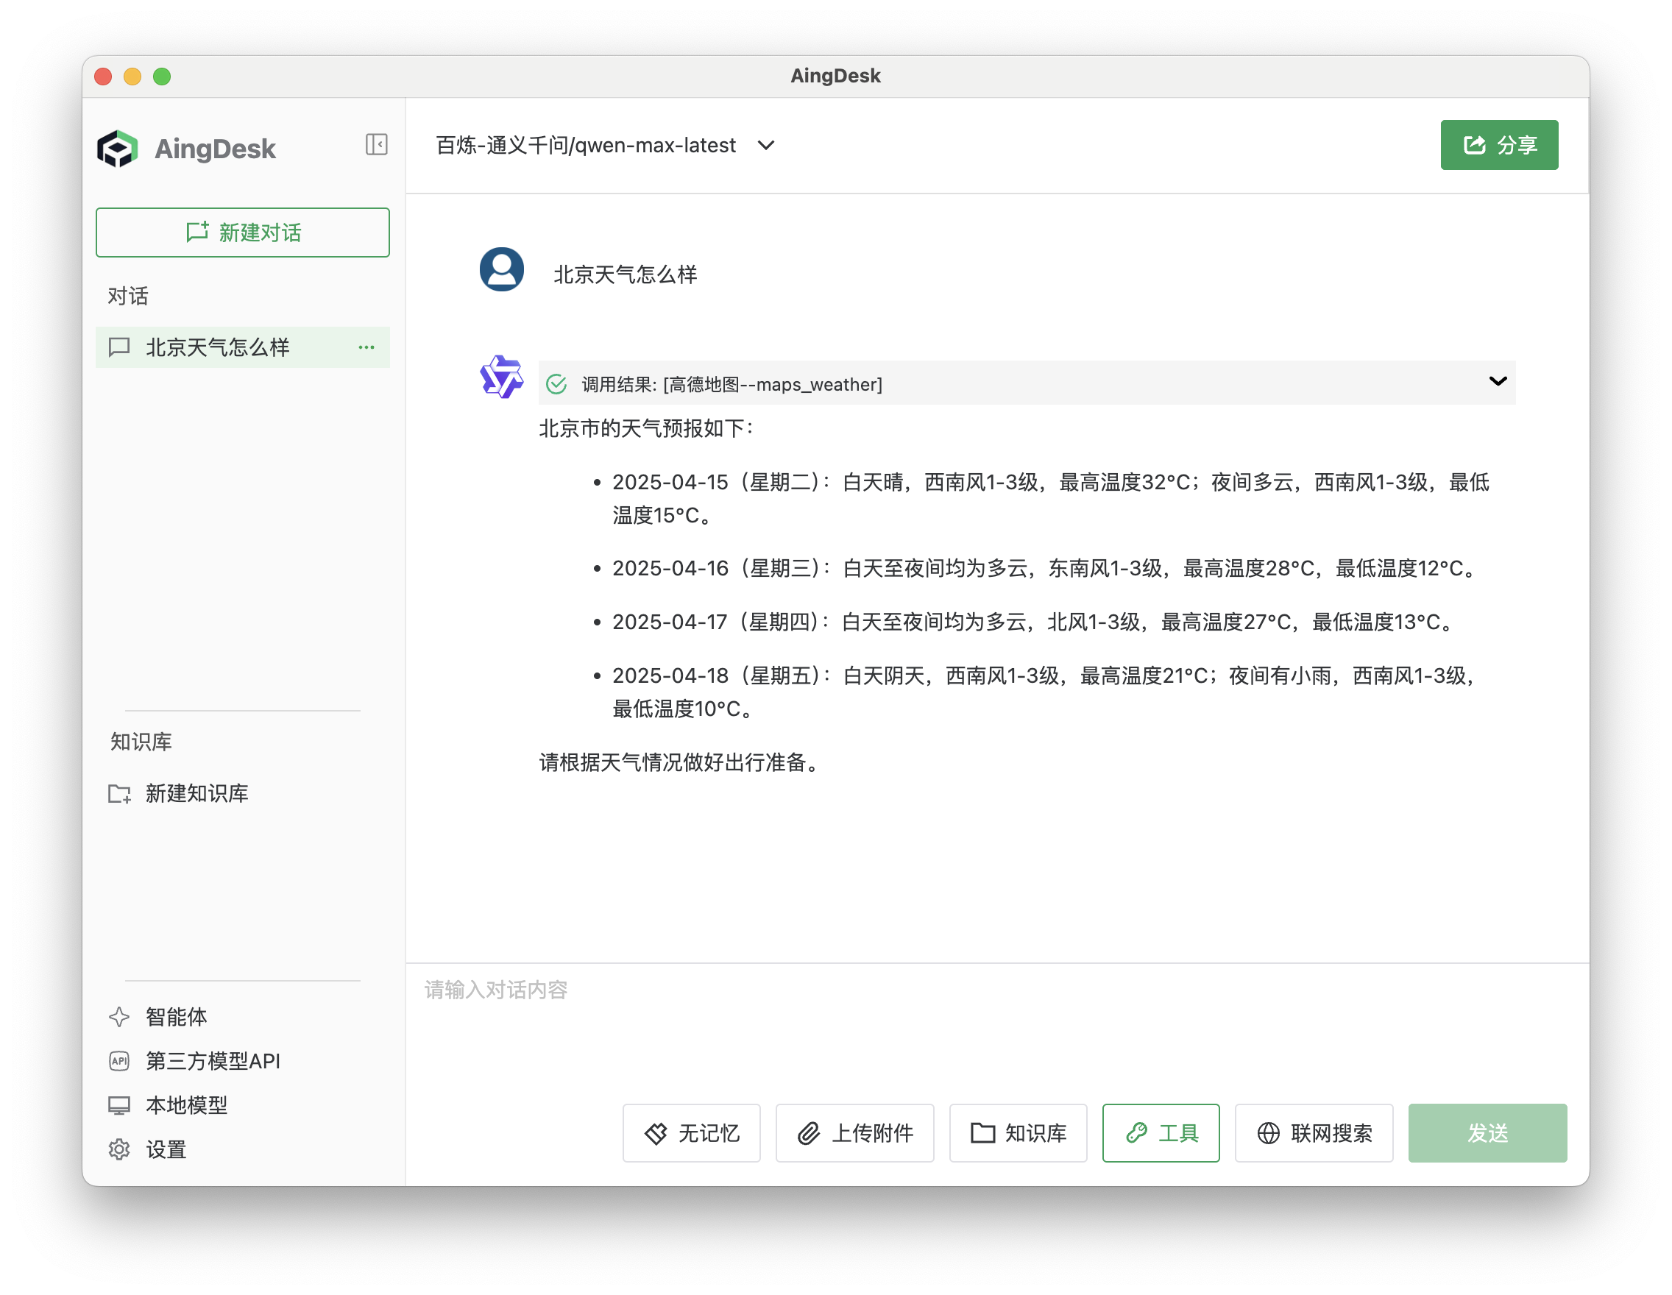Click 新建知识库 in sidebar

(196, 794)
